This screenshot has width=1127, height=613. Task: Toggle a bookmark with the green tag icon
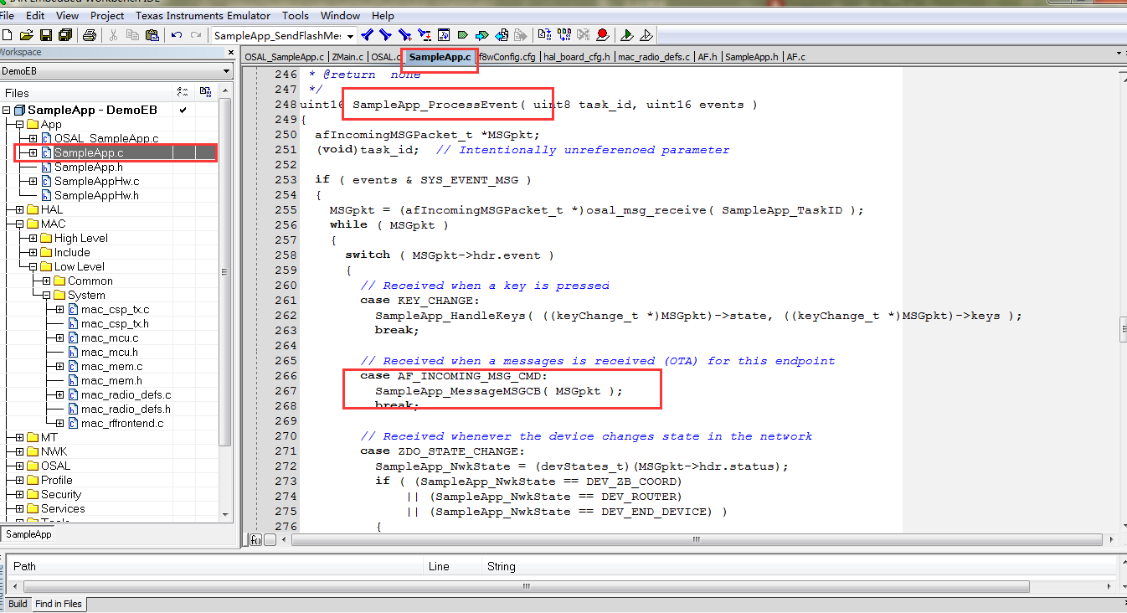pyautogui.click(x=462, y=35)
